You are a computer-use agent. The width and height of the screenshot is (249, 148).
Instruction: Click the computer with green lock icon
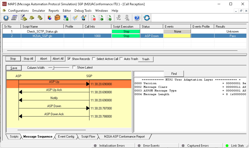click(x=66, y=18)
